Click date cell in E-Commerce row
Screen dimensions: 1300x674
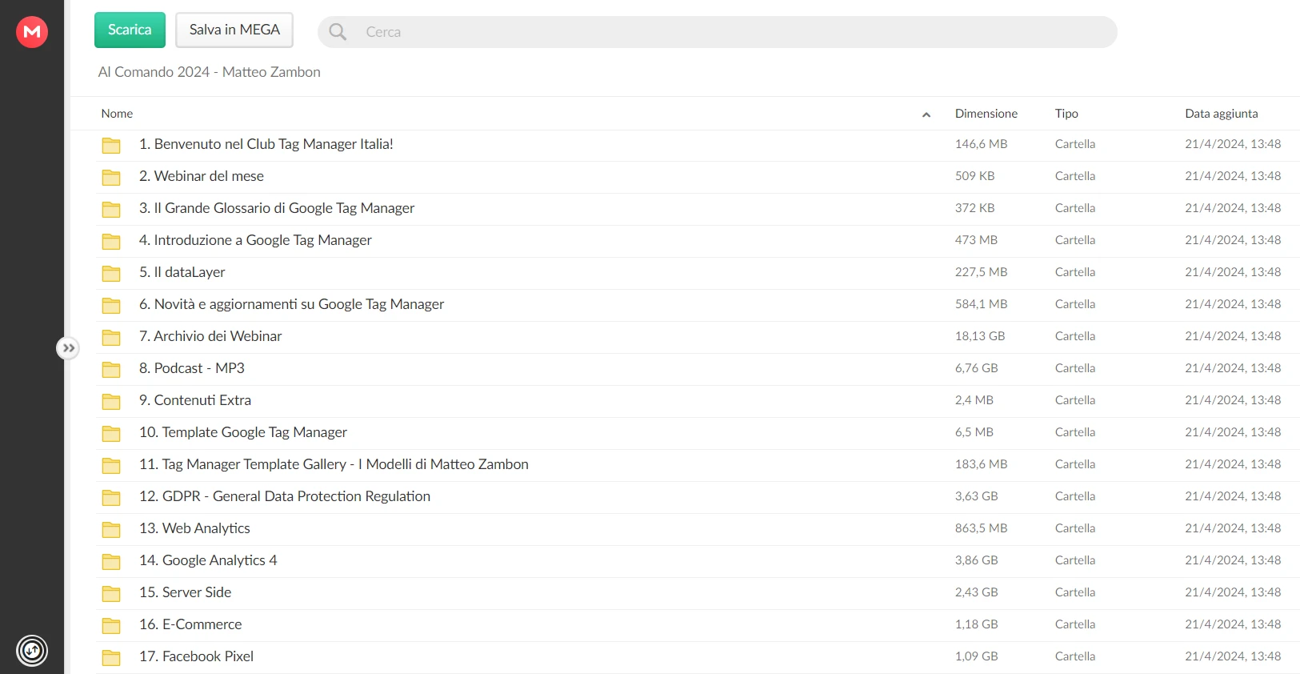tap(1233, 624)
